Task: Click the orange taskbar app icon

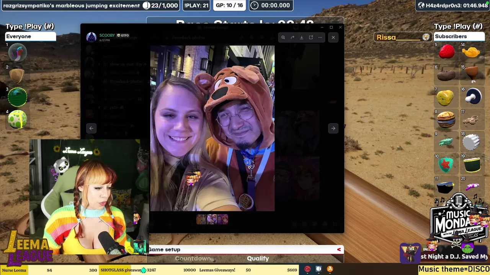Action: coord(330,269)
